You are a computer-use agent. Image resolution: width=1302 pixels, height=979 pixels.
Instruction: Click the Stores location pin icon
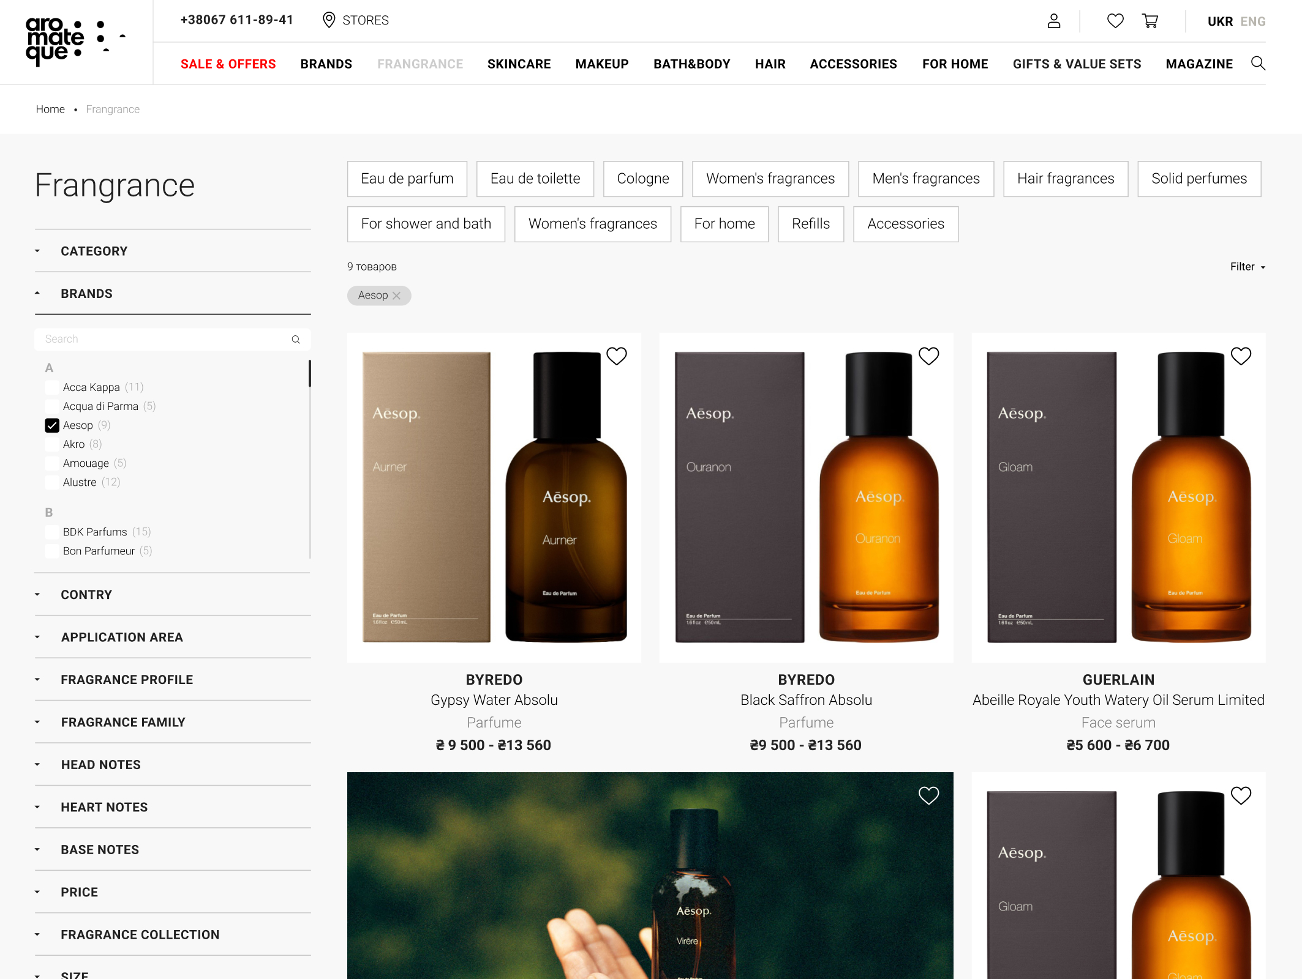(329, 20)
